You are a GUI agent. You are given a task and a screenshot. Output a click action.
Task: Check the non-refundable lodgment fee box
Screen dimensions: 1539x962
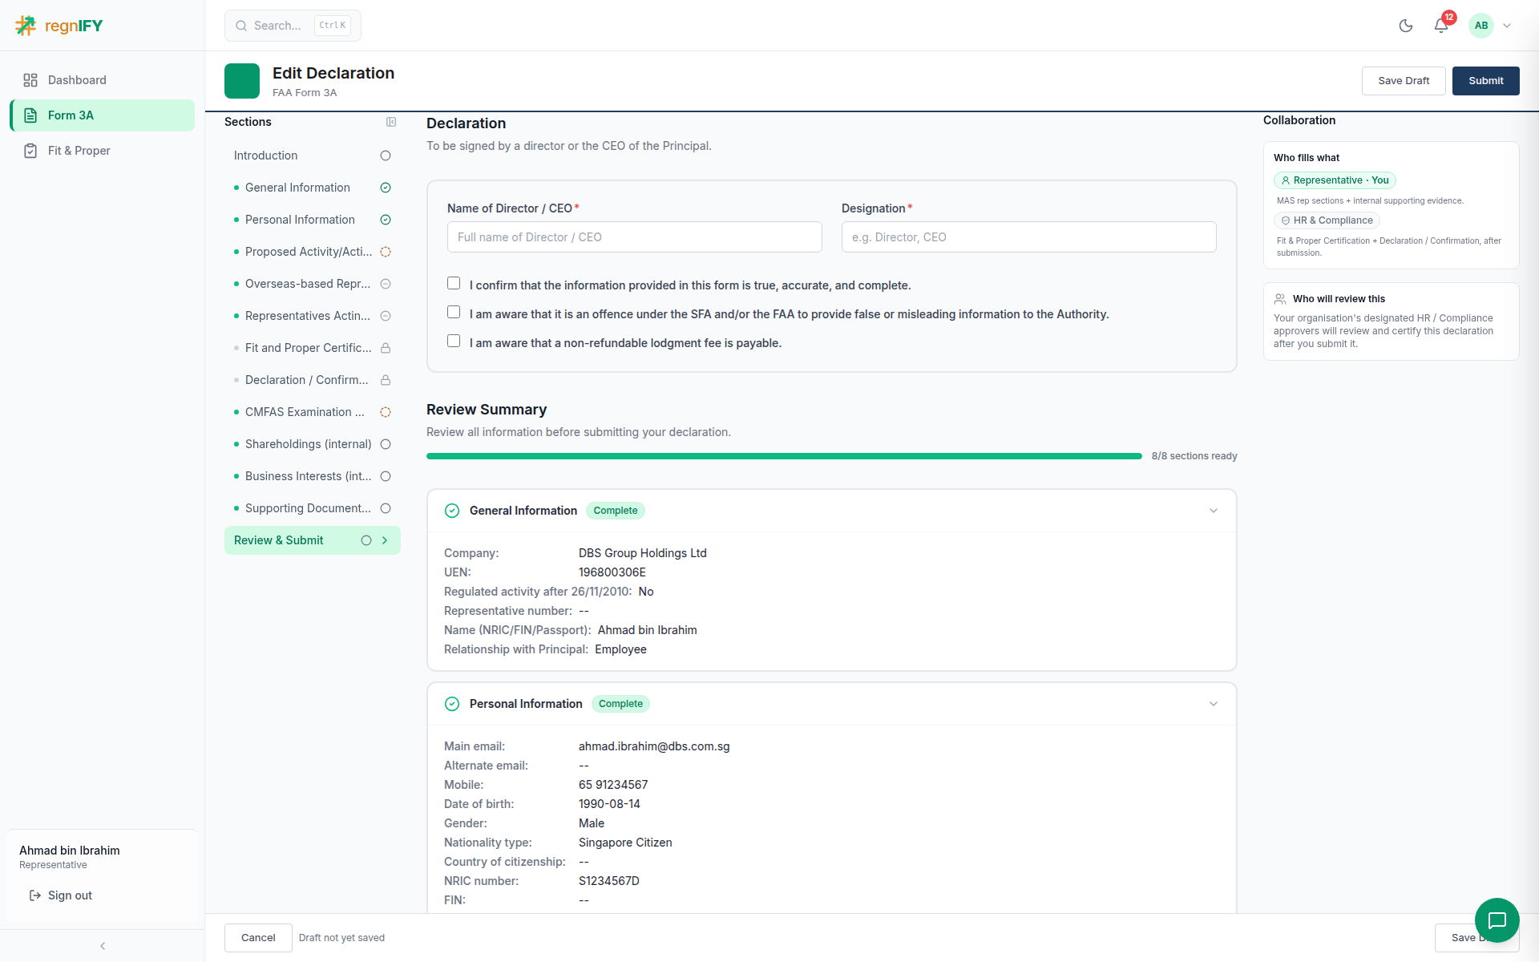coord(454,341)
